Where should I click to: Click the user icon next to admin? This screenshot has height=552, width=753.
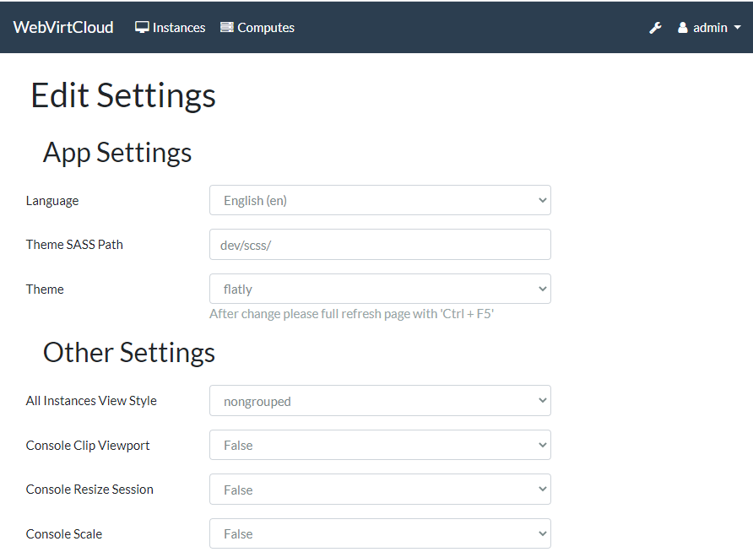point(683,28)
